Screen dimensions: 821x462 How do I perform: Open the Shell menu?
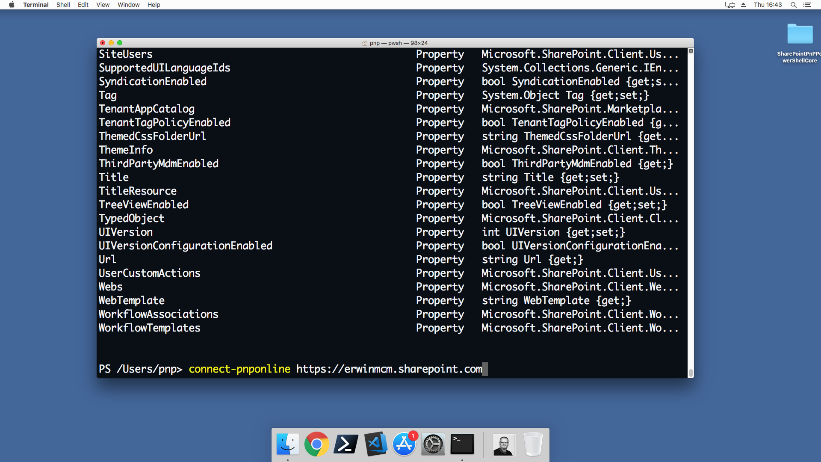[63, 5]
